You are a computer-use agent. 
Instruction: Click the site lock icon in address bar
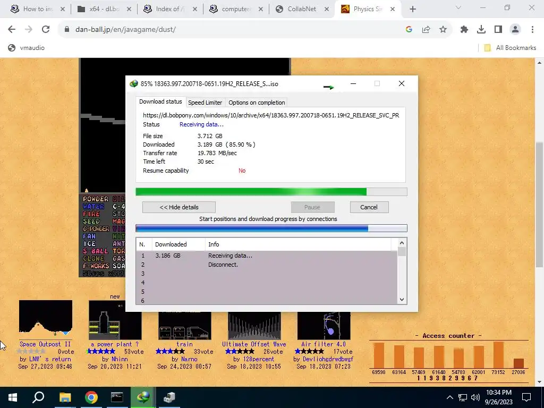67,30
